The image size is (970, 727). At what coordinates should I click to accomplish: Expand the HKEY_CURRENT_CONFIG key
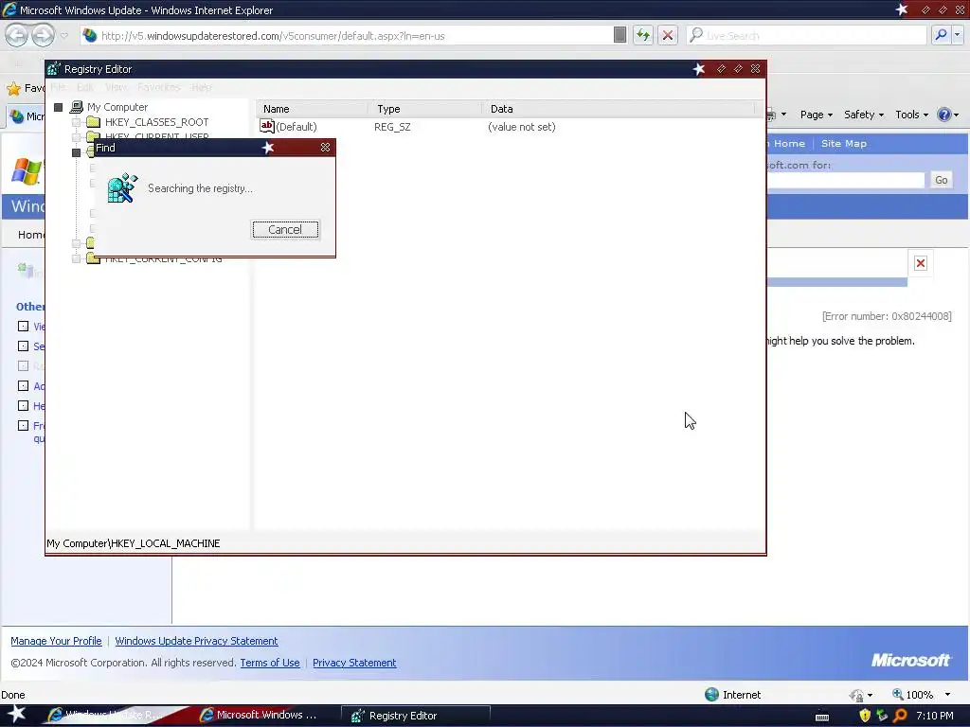(76, 259)
